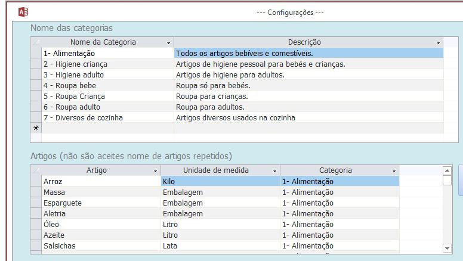Click the select-all corner of Artigos table
This screenshot has height=261, width=463.
[36, 170]
